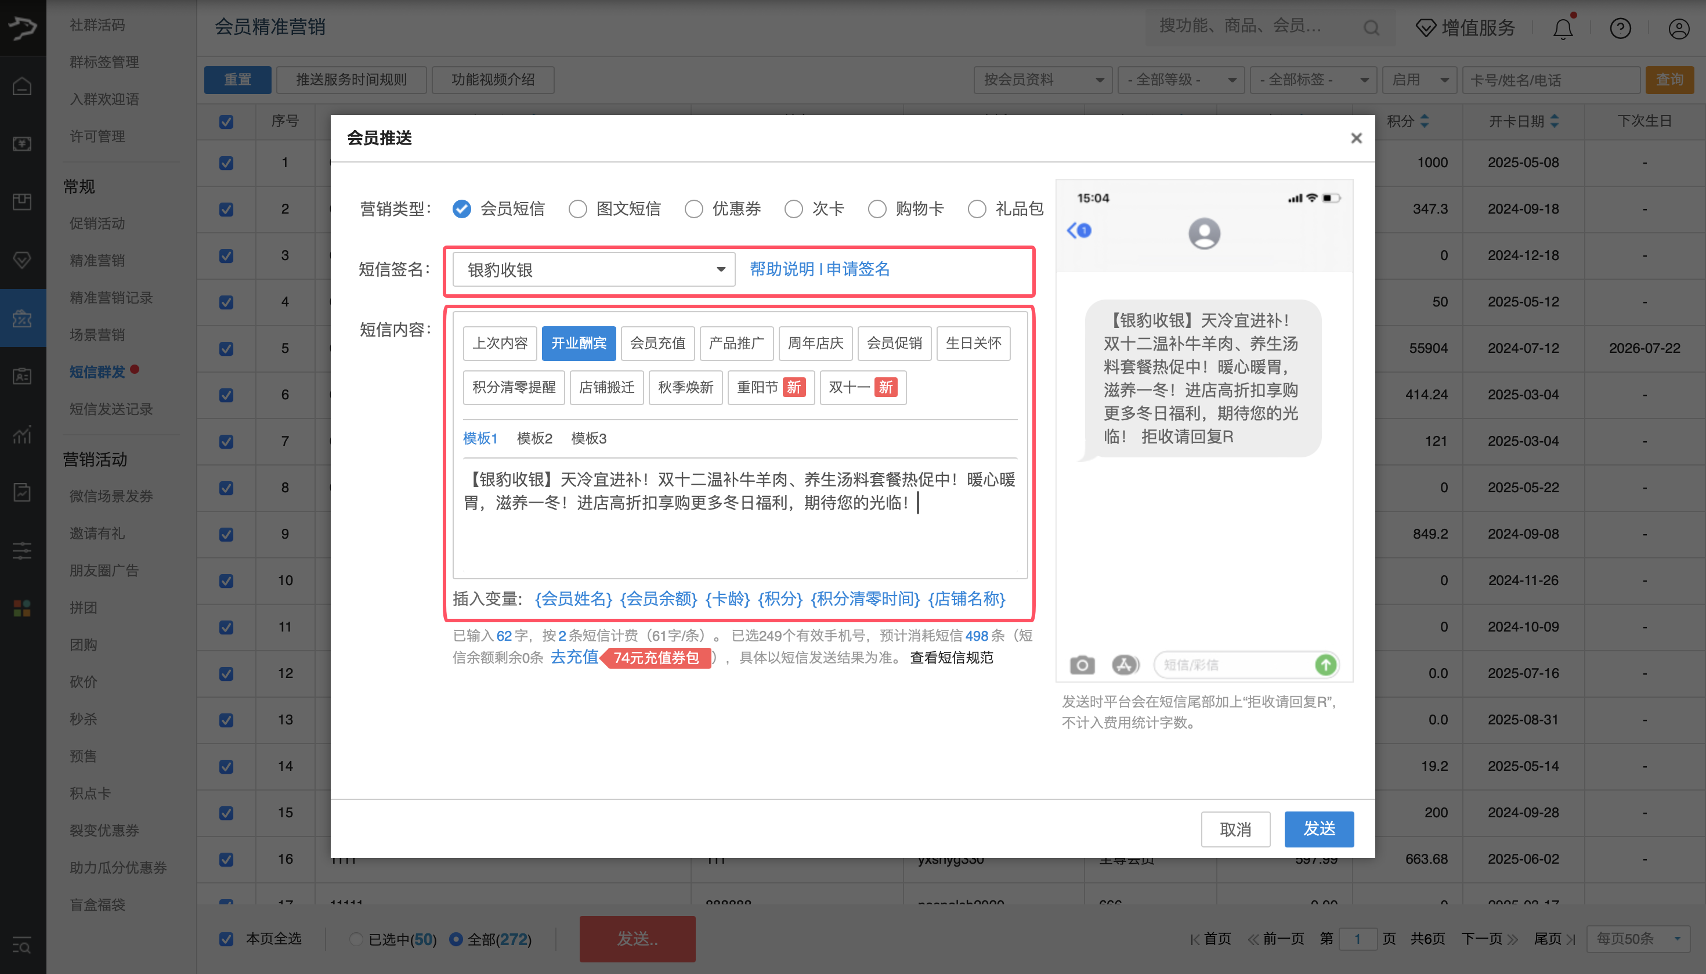1706x974 pixels.
Task: Click the camera icon in phone preview
Action: pyautogui.click(x=1082, y=664)
